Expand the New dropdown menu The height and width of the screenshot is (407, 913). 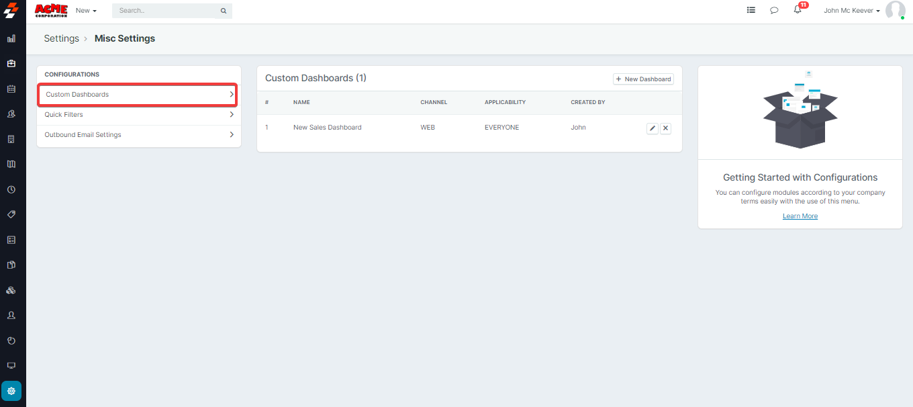pos(86,11)
